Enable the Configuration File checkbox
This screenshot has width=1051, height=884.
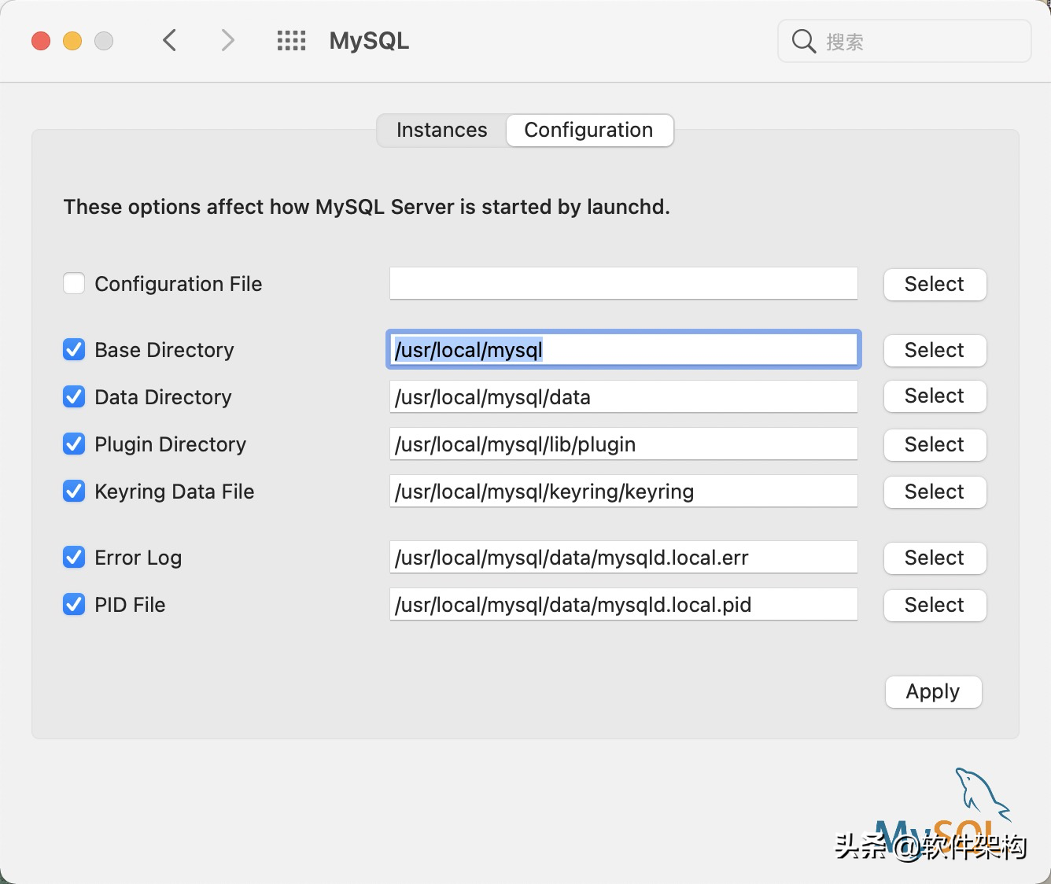point(74,283)
